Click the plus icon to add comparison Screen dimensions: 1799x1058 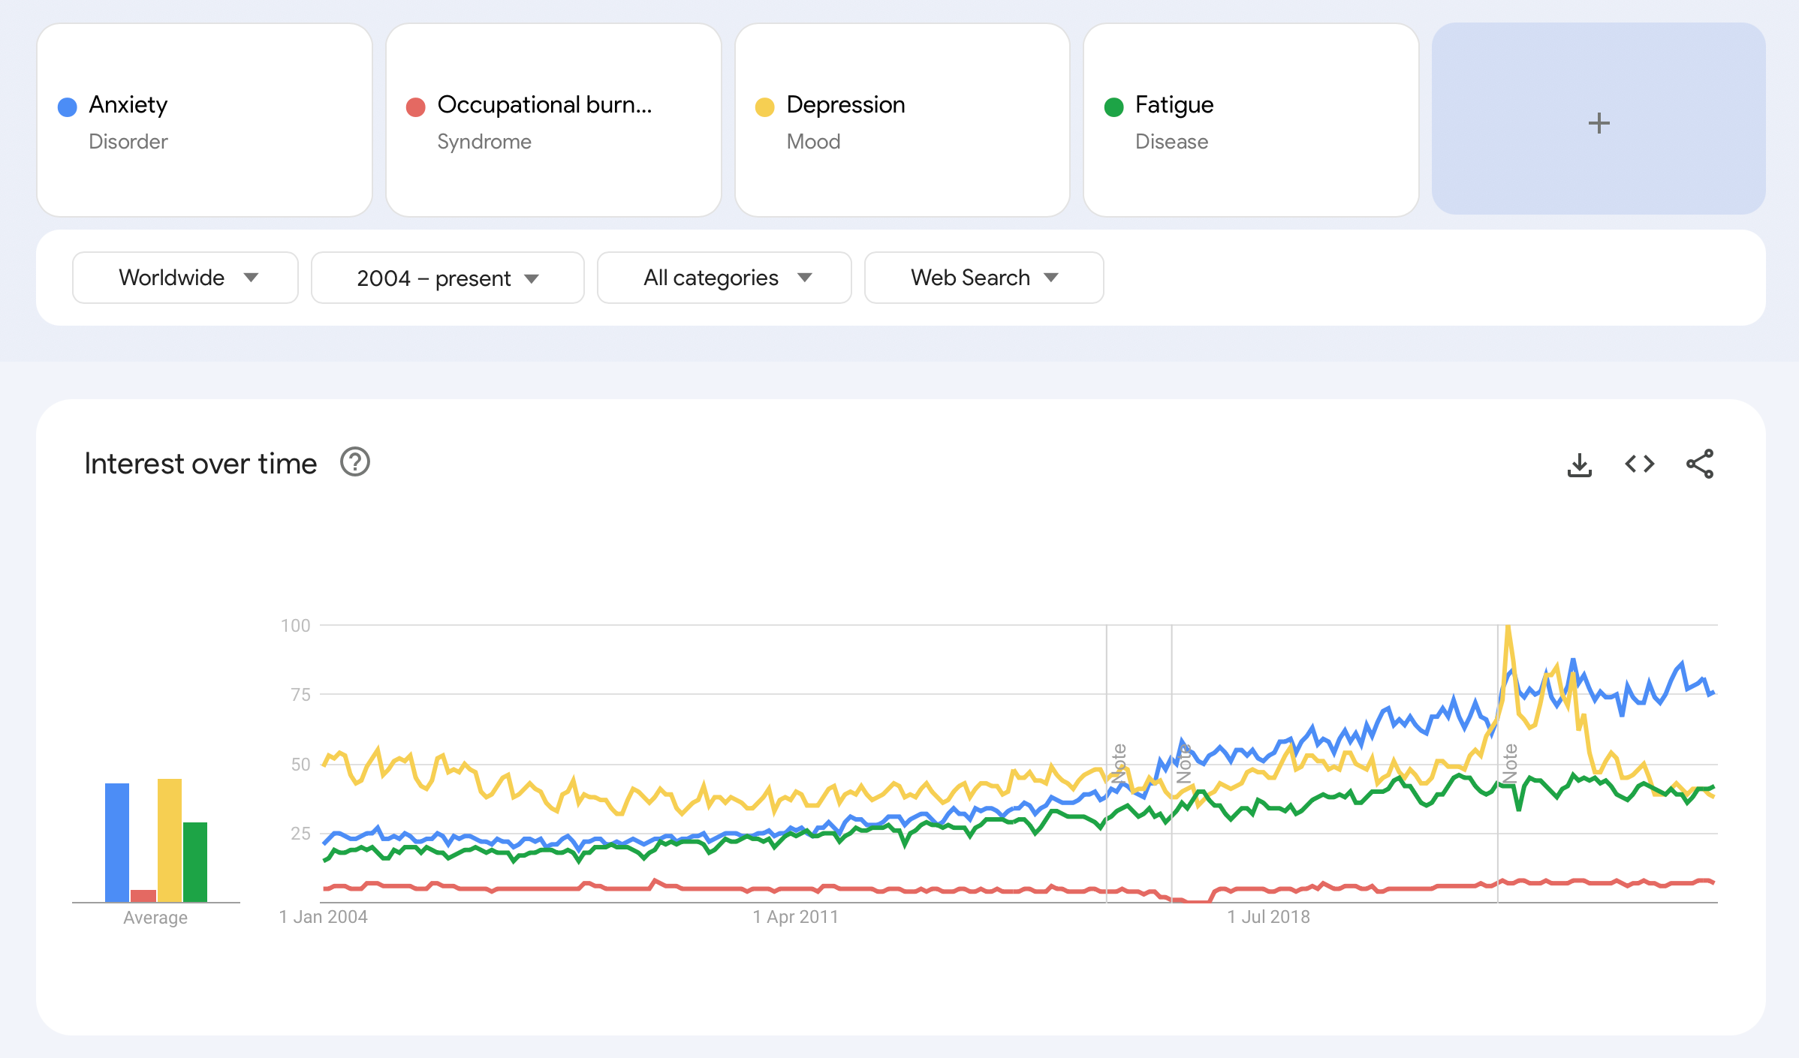coord(1599,123)
